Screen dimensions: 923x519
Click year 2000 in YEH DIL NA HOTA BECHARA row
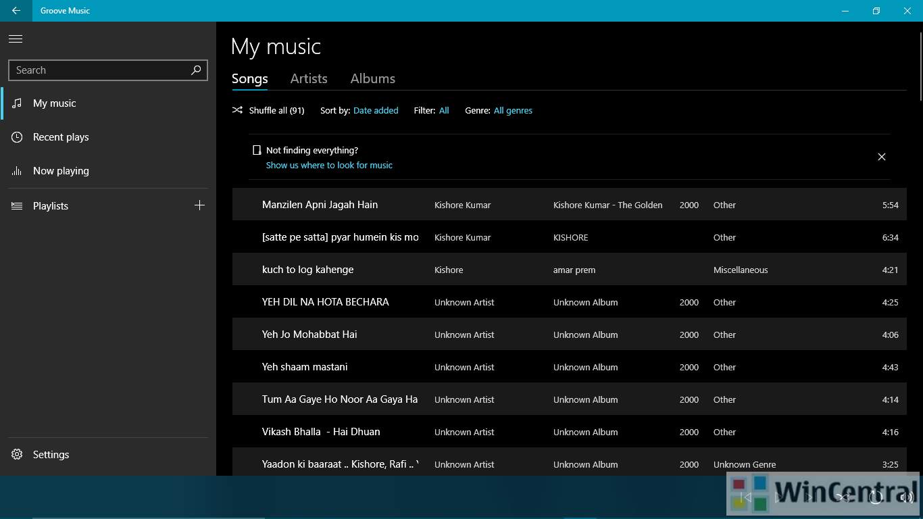click(689, 303)
